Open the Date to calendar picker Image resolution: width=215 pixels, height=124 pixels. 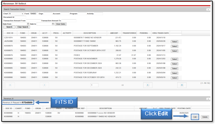[53, 24]
